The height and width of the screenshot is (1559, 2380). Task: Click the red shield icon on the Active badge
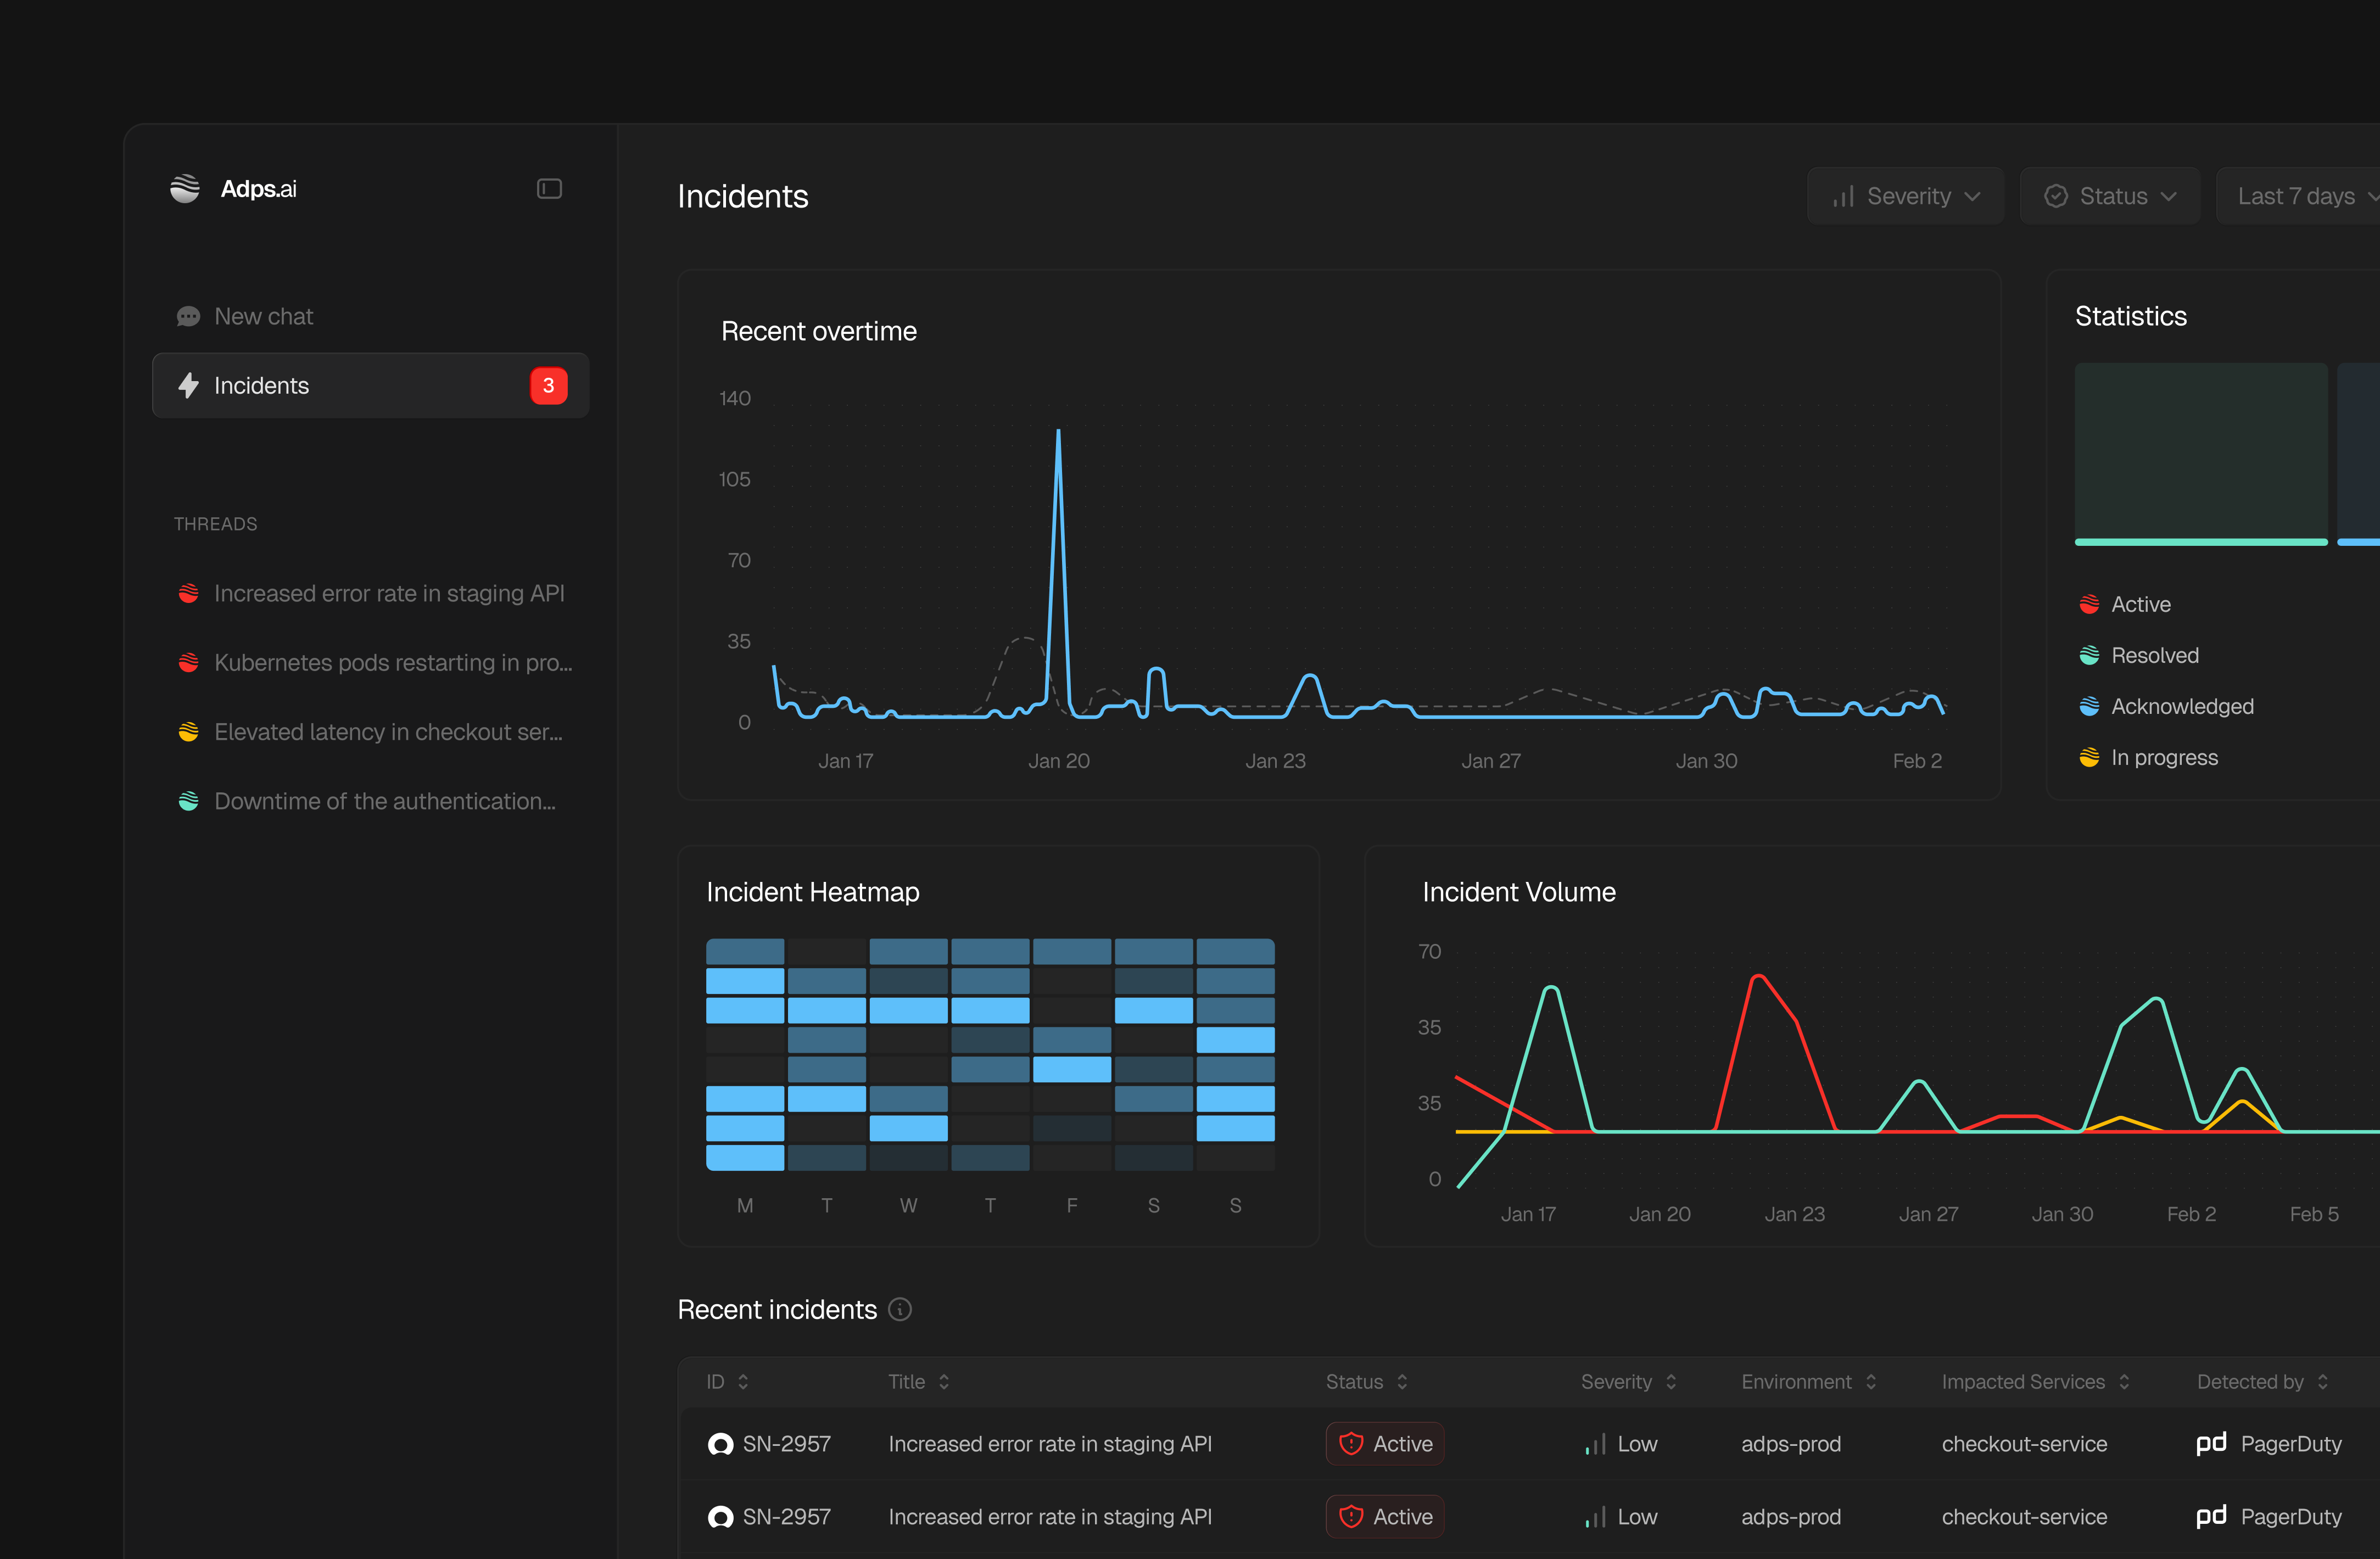(1352, 1444)
